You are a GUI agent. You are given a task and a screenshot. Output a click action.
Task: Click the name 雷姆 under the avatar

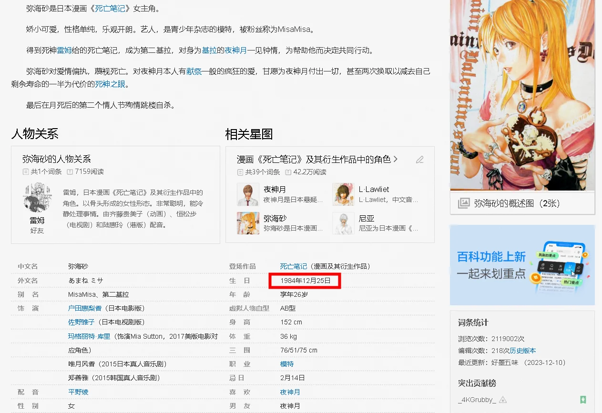coord(37,221)
